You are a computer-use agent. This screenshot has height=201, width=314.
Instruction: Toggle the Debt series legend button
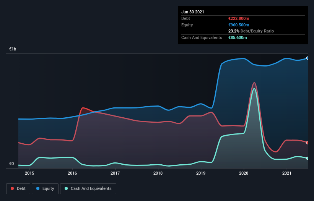(x=18, y=189)
